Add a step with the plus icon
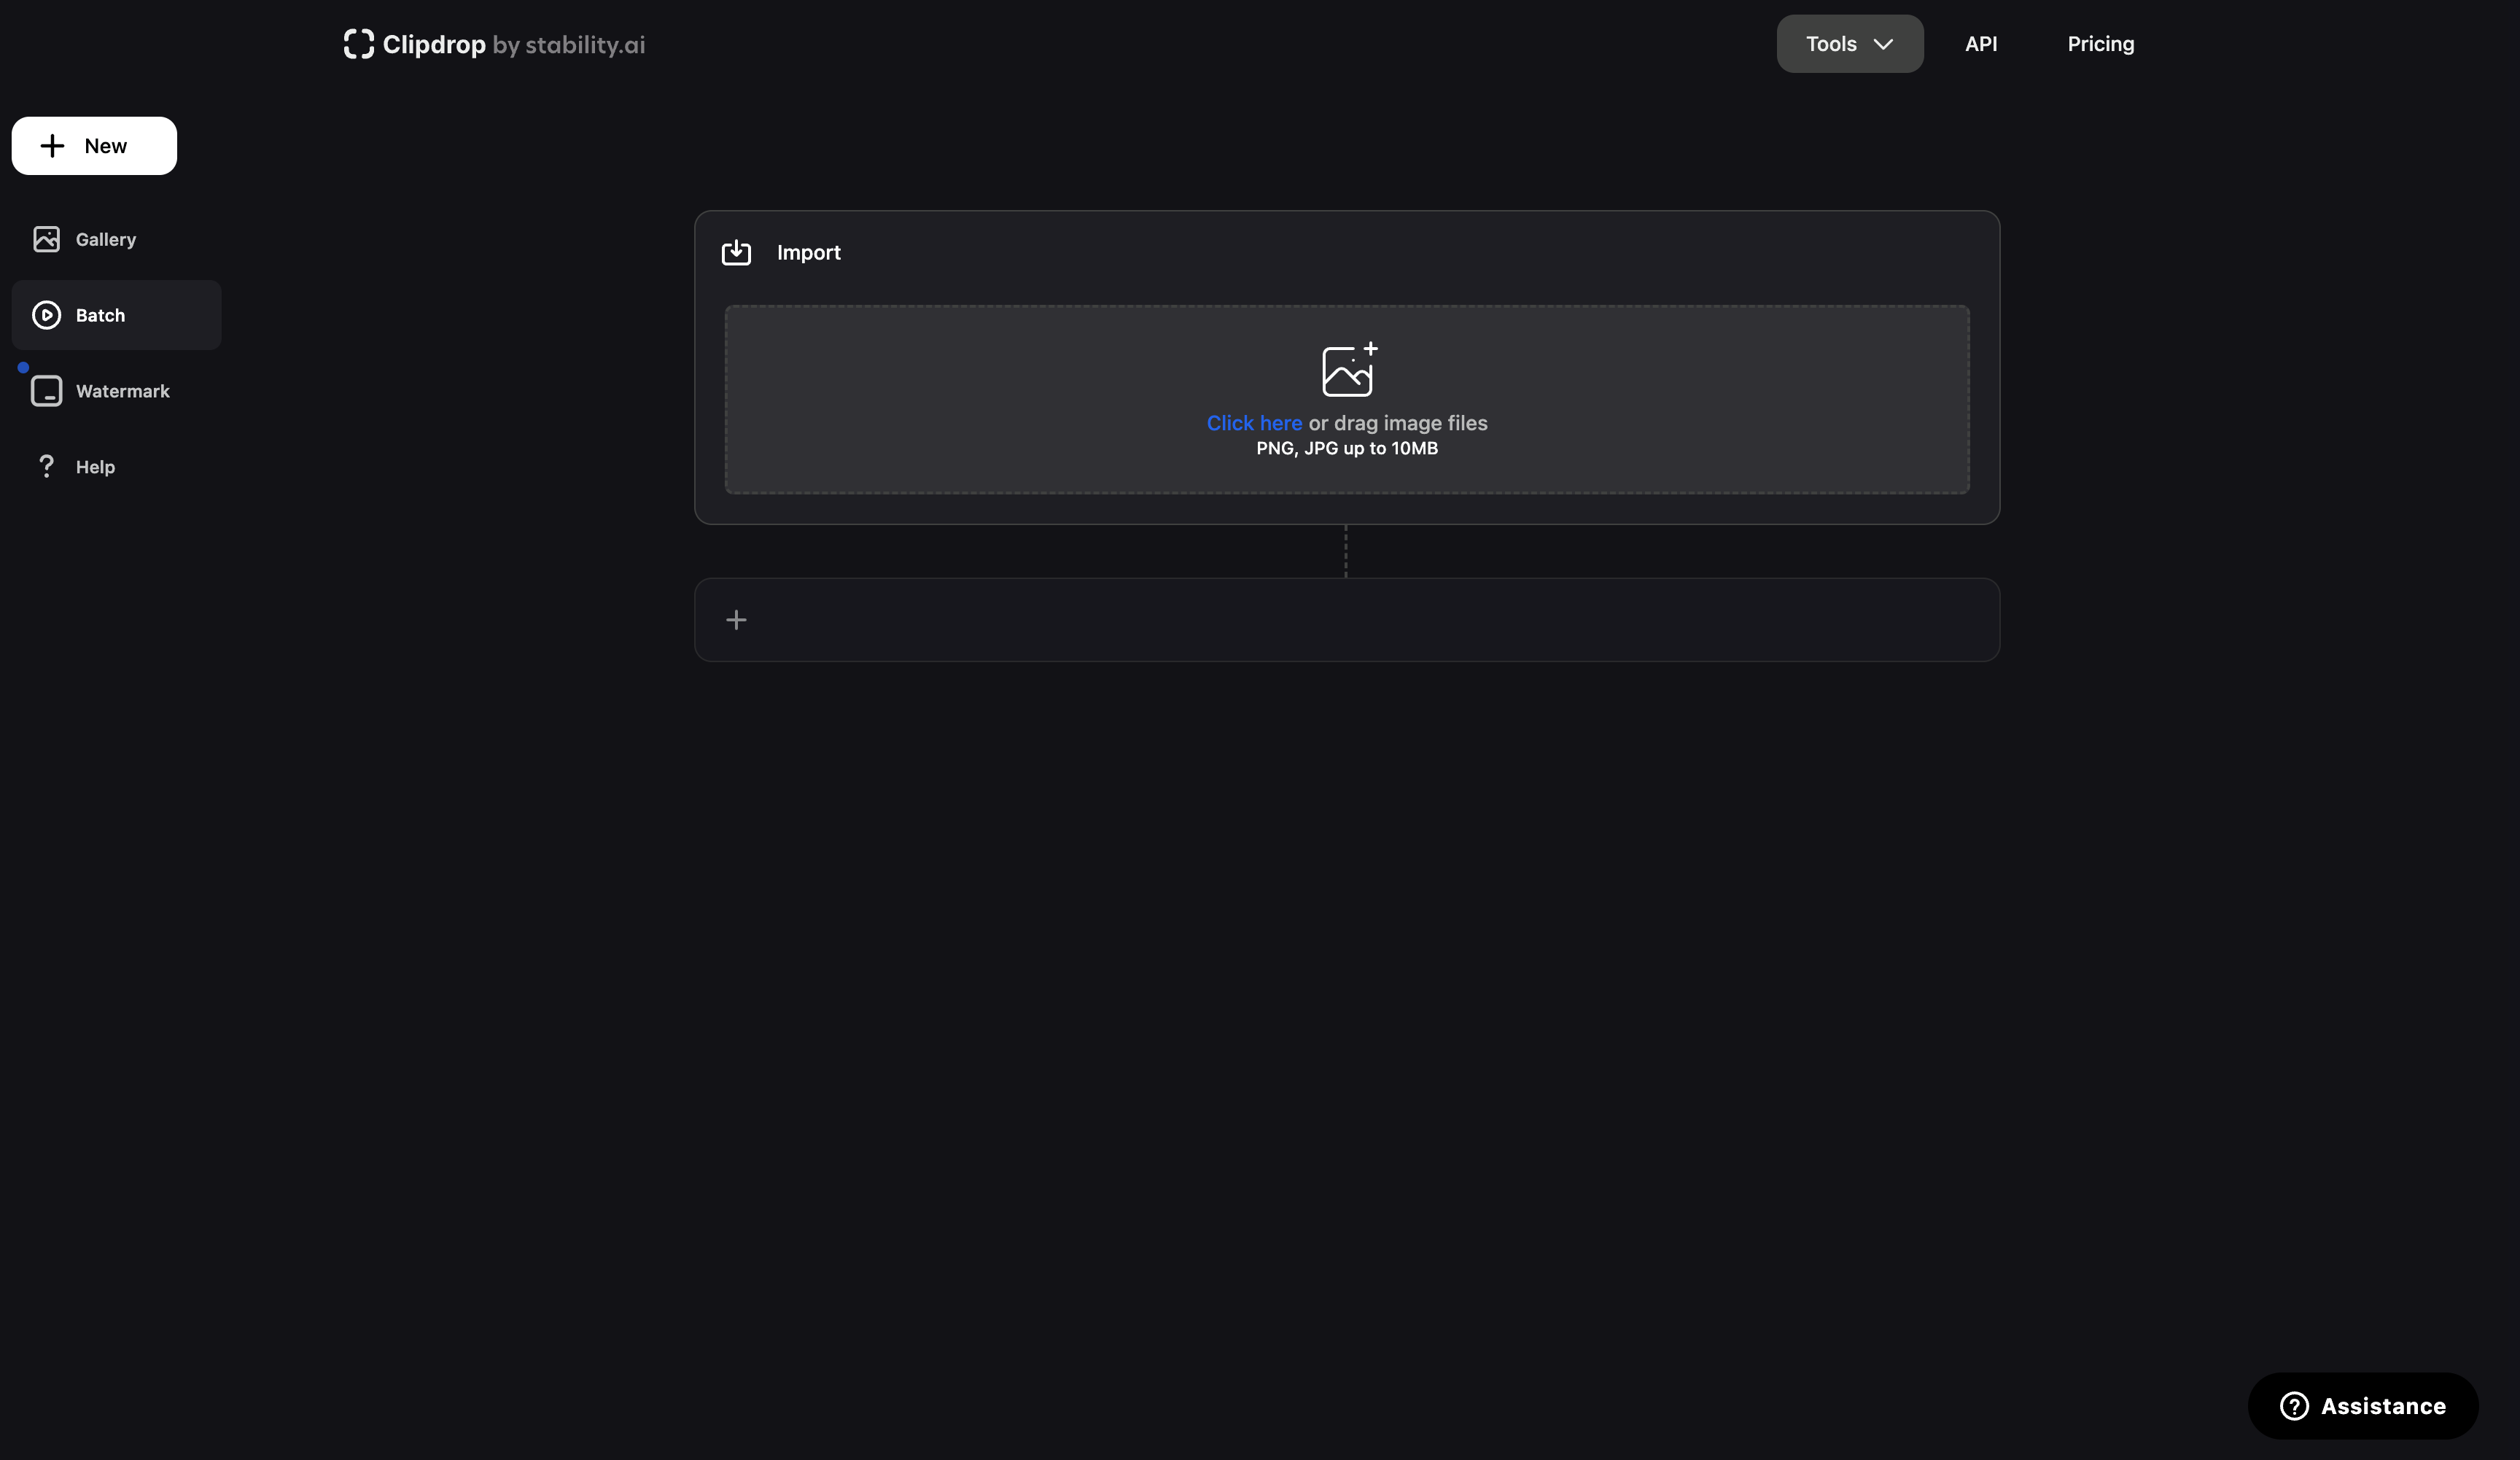The height and width of the screenshot is (1460, 2520). point(736,620)
